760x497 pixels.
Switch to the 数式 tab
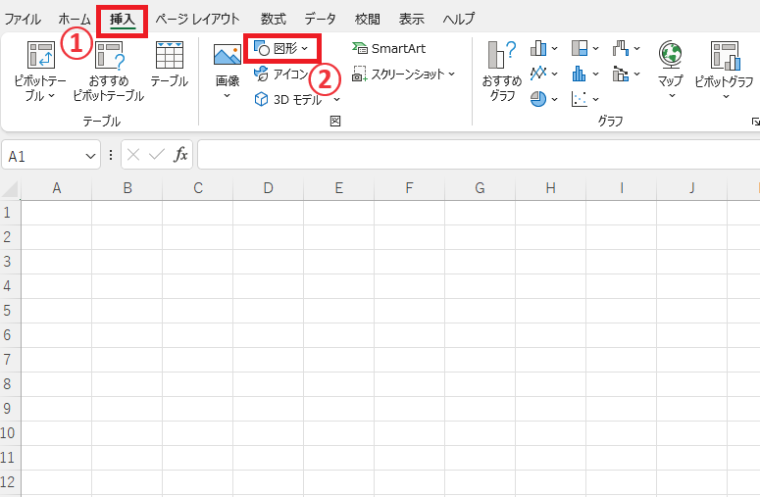point(274,19)
